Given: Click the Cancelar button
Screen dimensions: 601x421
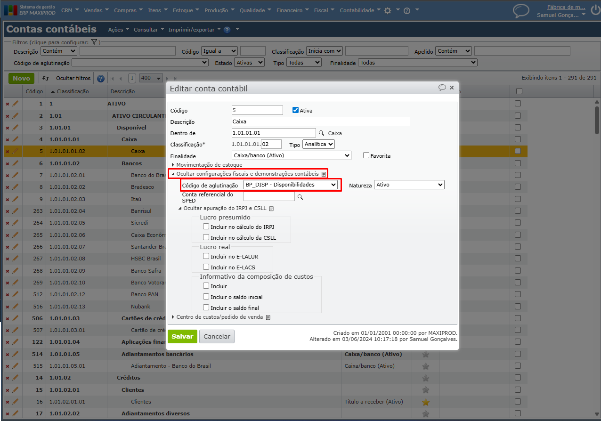Looking at the screenshot, I should pyautogui.click(x=217, y=336).
